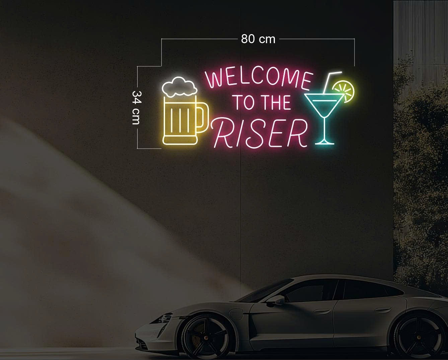Screen dimensions: 448x360
Task: Click the car's front door handle
Action: (x=323, y=311)
